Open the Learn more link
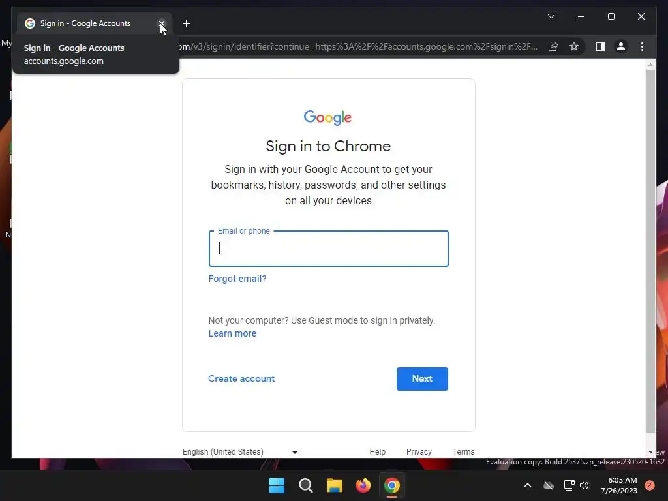The width and height of the screenshot is (668, 501). (232, 333)
